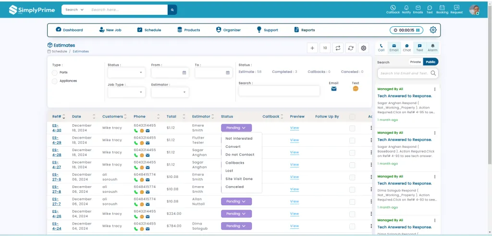Screen dimensions: 492x236
Task: Click the estimates Search input field
Action: pos(279,91)
